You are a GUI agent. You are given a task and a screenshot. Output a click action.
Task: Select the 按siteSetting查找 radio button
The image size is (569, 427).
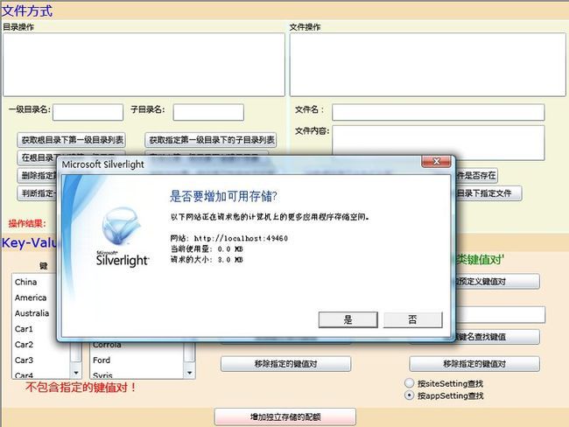point(409,383)
